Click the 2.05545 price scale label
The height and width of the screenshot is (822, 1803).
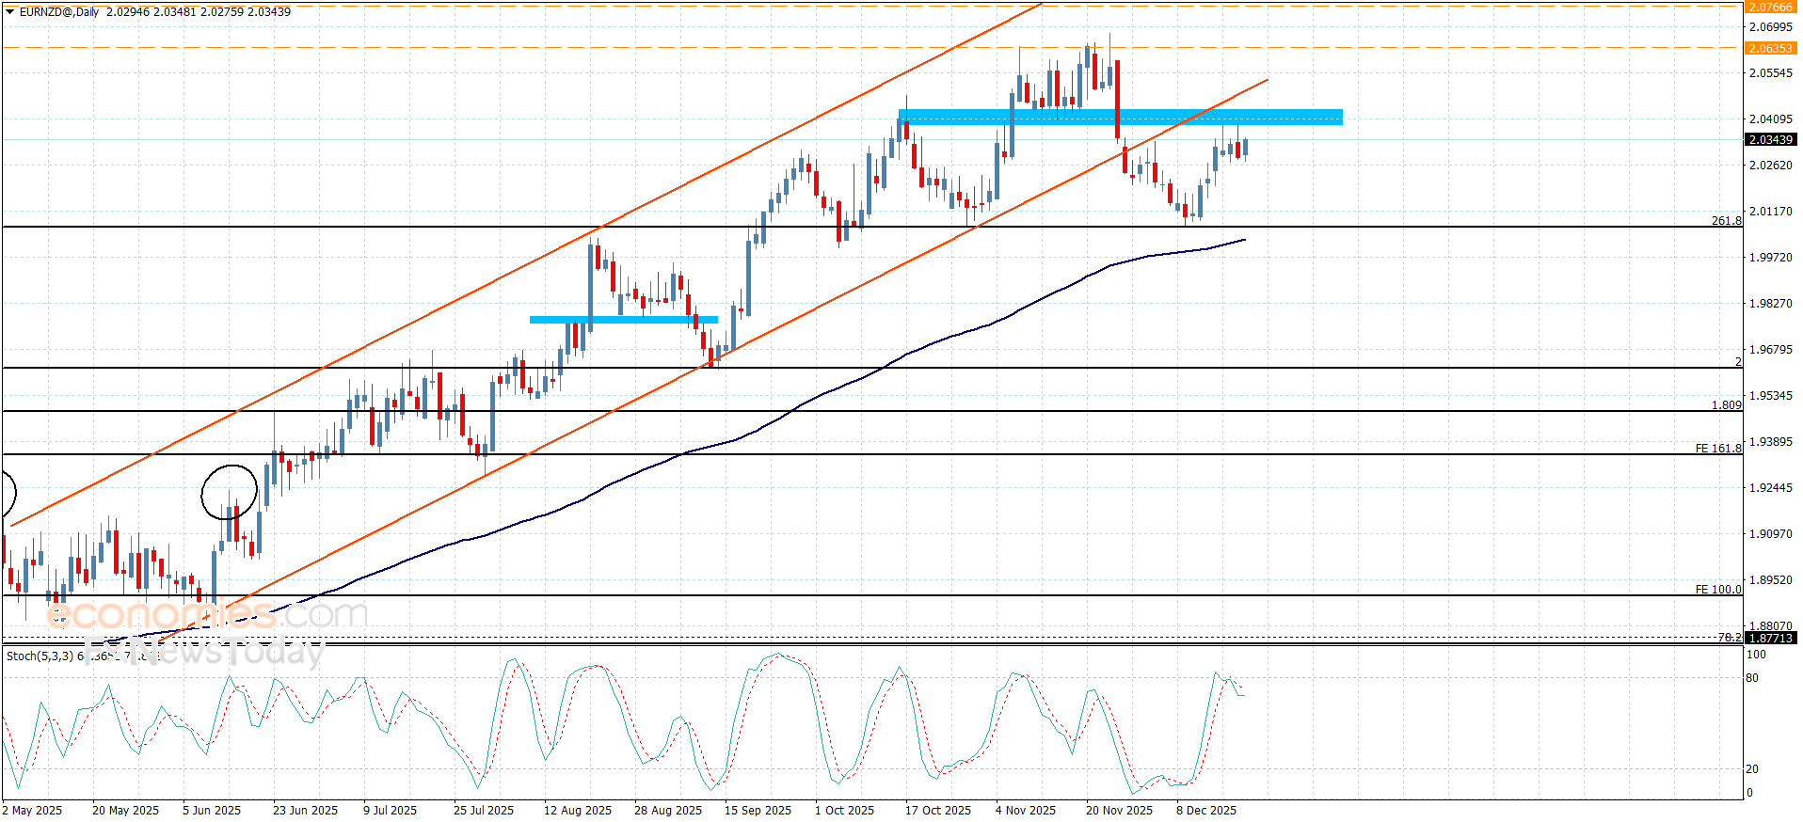1770,73
